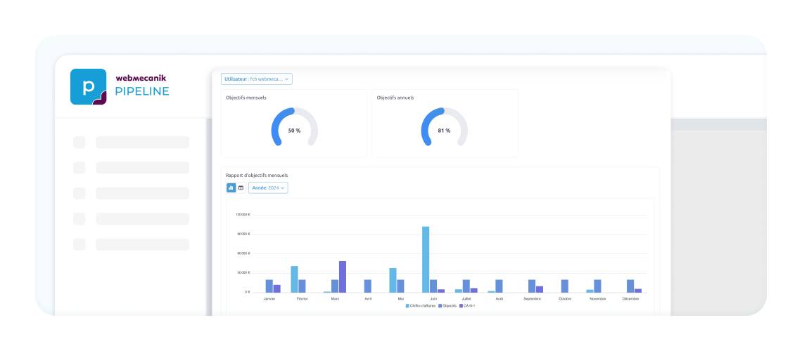The width and height of the screenshot is (802, 351).
Task: Click the Mai light blue bar
Action: pyautogui.click(x=393, y=280)
